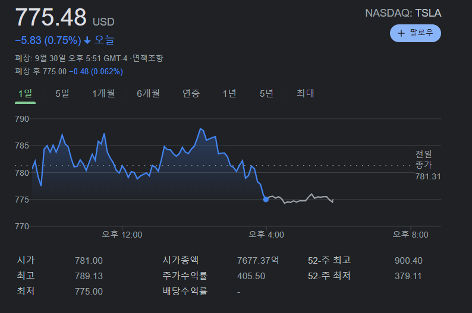This screenshot has width=472, height=313.
Task: Open the 면책조항 disclaimer link
Action: 148,58
